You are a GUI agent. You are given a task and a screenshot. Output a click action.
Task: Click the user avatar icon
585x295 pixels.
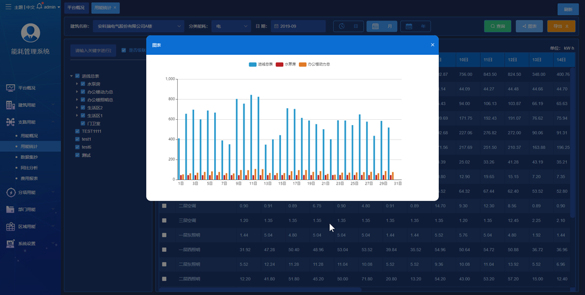tap(30, 33)
